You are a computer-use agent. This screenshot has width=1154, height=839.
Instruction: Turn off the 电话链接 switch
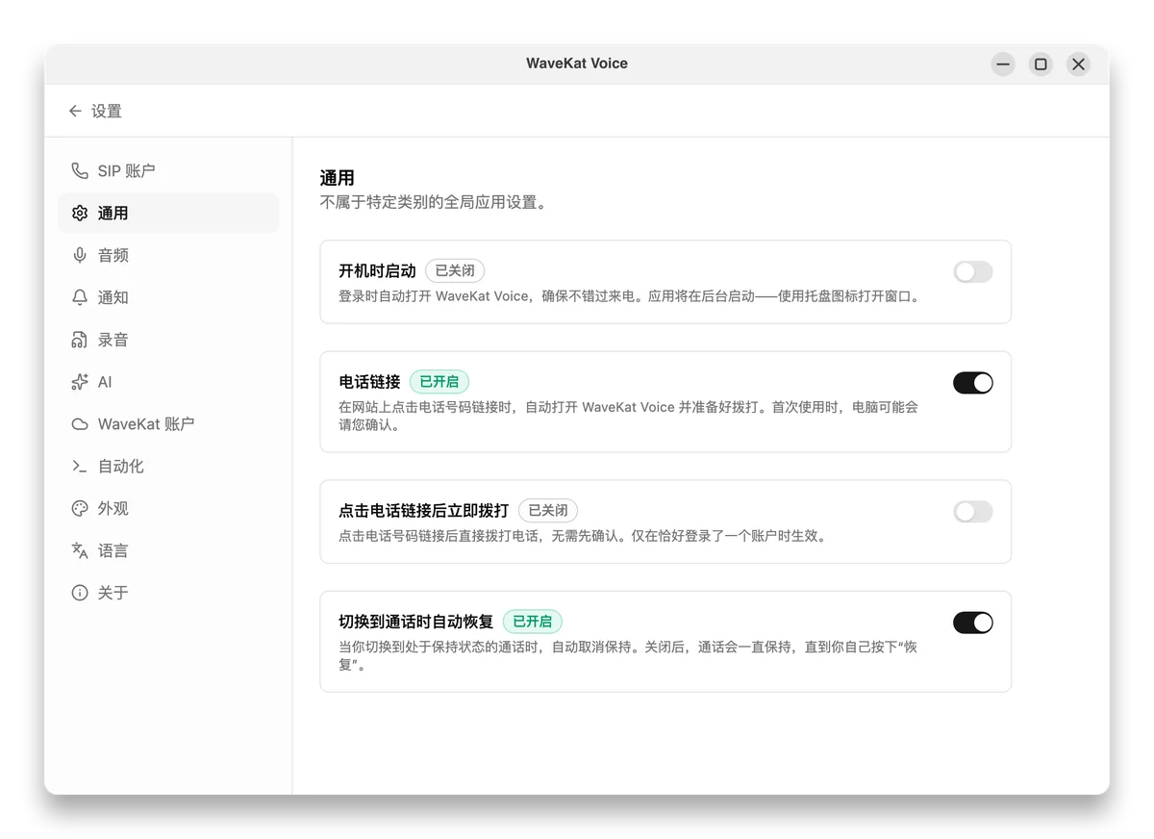(972, 383)
